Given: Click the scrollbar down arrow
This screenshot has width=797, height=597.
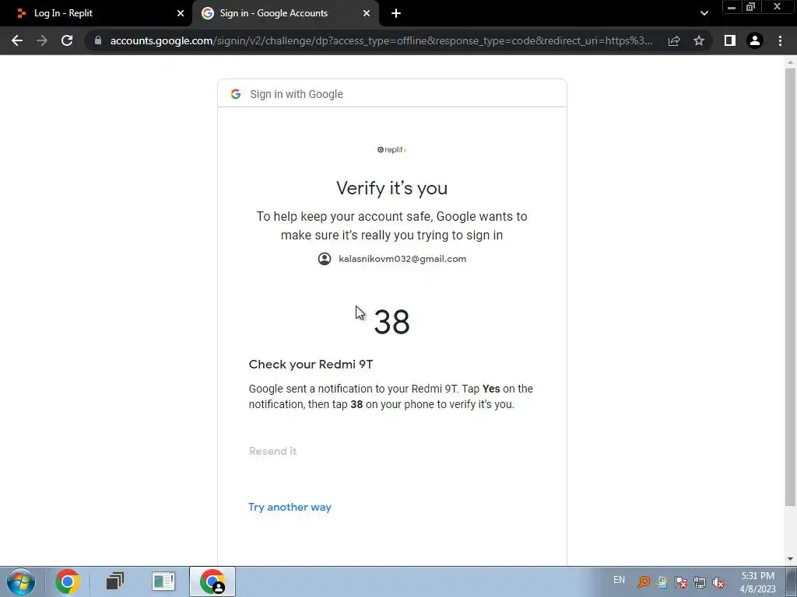Looking at the screenshot, I should tap(790, 559).
